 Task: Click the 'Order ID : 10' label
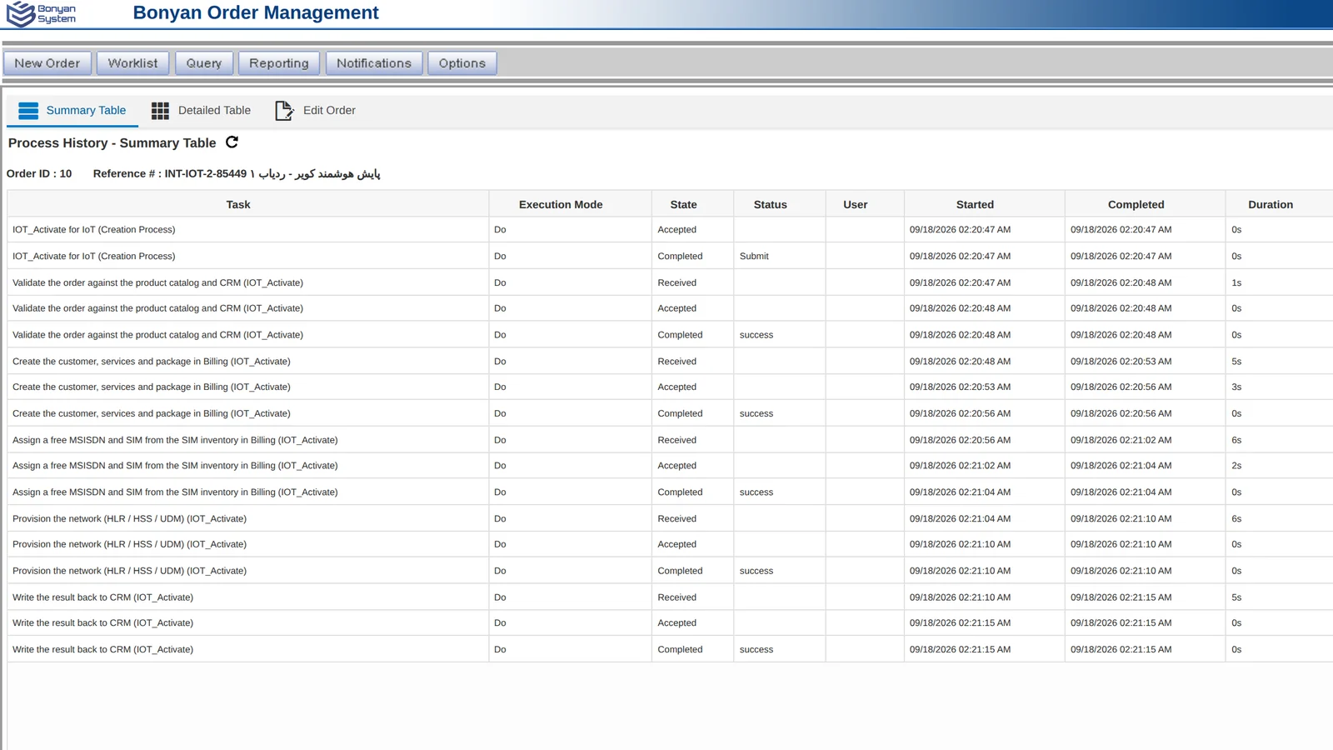point(39,174)
